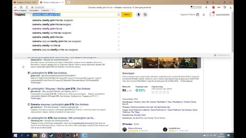Choose suggestion 'скачать ламбу для гта сан андреас'
The height and width of the screenshot is (138, 246).
pyautogui.click(x=53, y=20)
